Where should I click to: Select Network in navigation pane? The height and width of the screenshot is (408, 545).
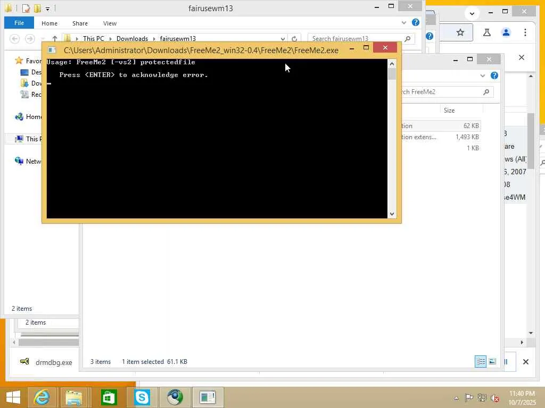pyautogui.click(x=28, y=161)
